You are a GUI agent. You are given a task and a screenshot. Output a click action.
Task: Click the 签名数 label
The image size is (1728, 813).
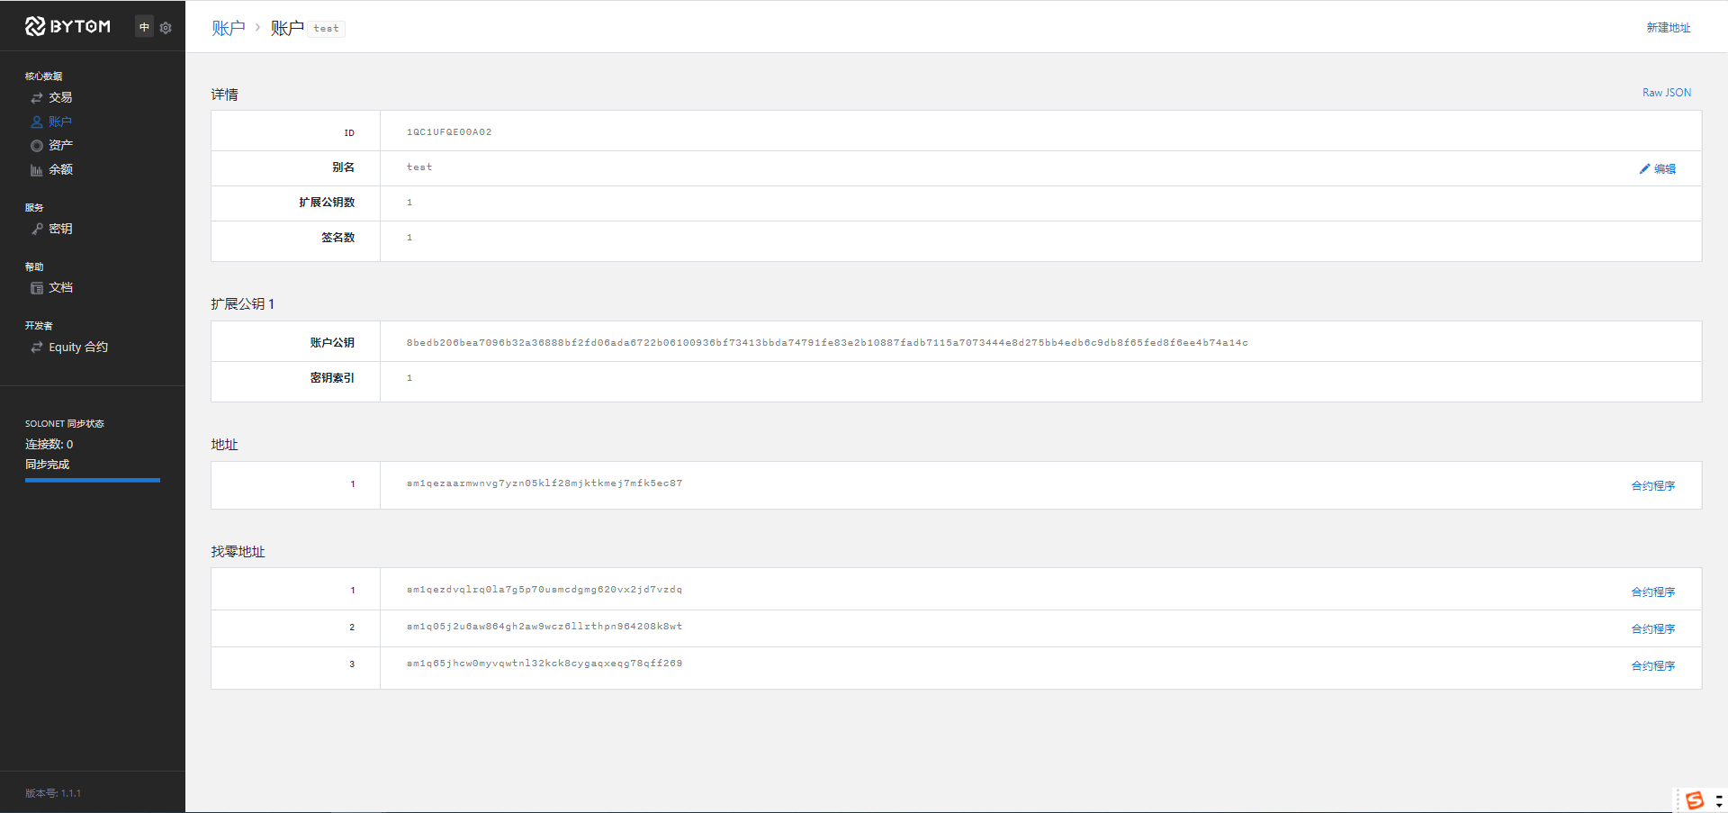(x=338, y=238)
